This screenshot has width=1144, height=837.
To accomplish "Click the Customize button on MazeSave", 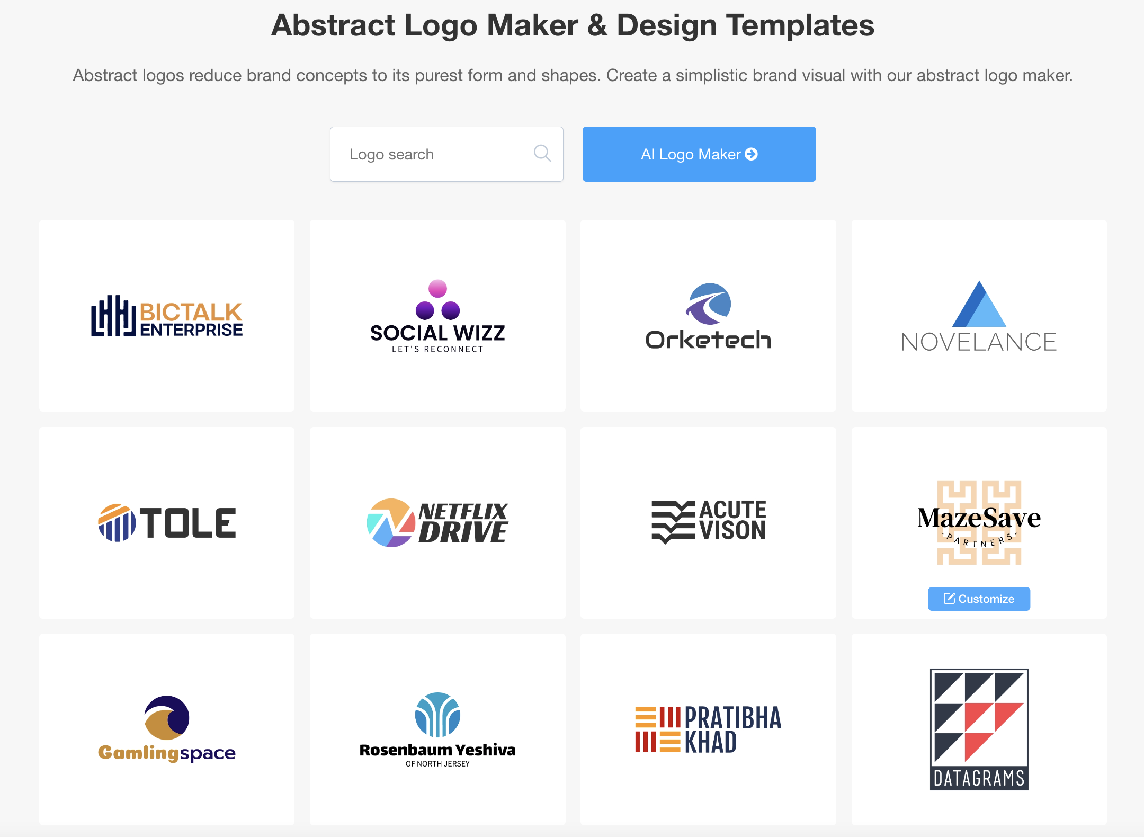I will coord(978,599).
